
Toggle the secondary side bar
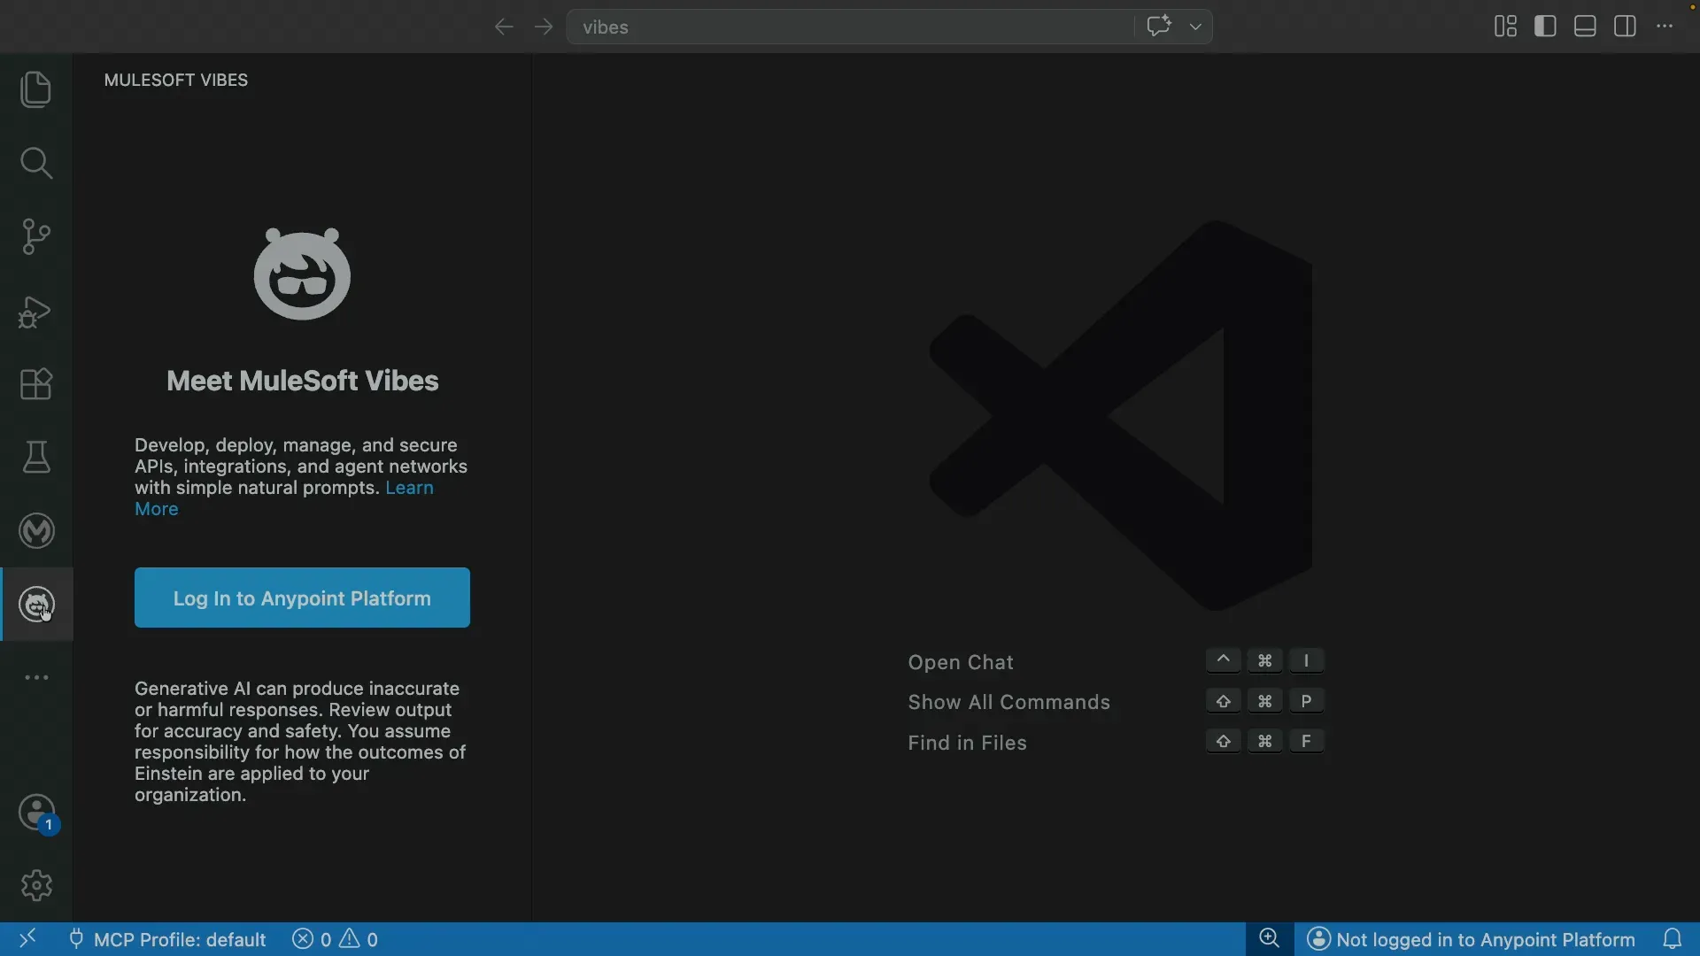(1625, 27)
